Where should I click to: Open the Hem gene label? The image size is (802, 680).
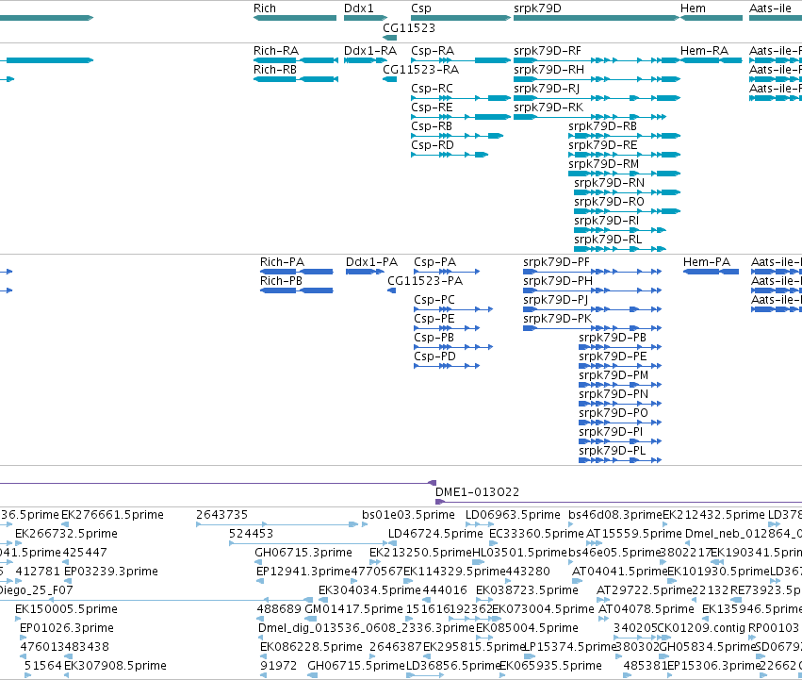click(693, 8)
